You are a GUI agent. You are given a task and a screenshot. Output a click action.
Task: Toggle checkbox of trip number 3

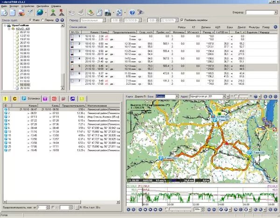[x=72, y=51]
